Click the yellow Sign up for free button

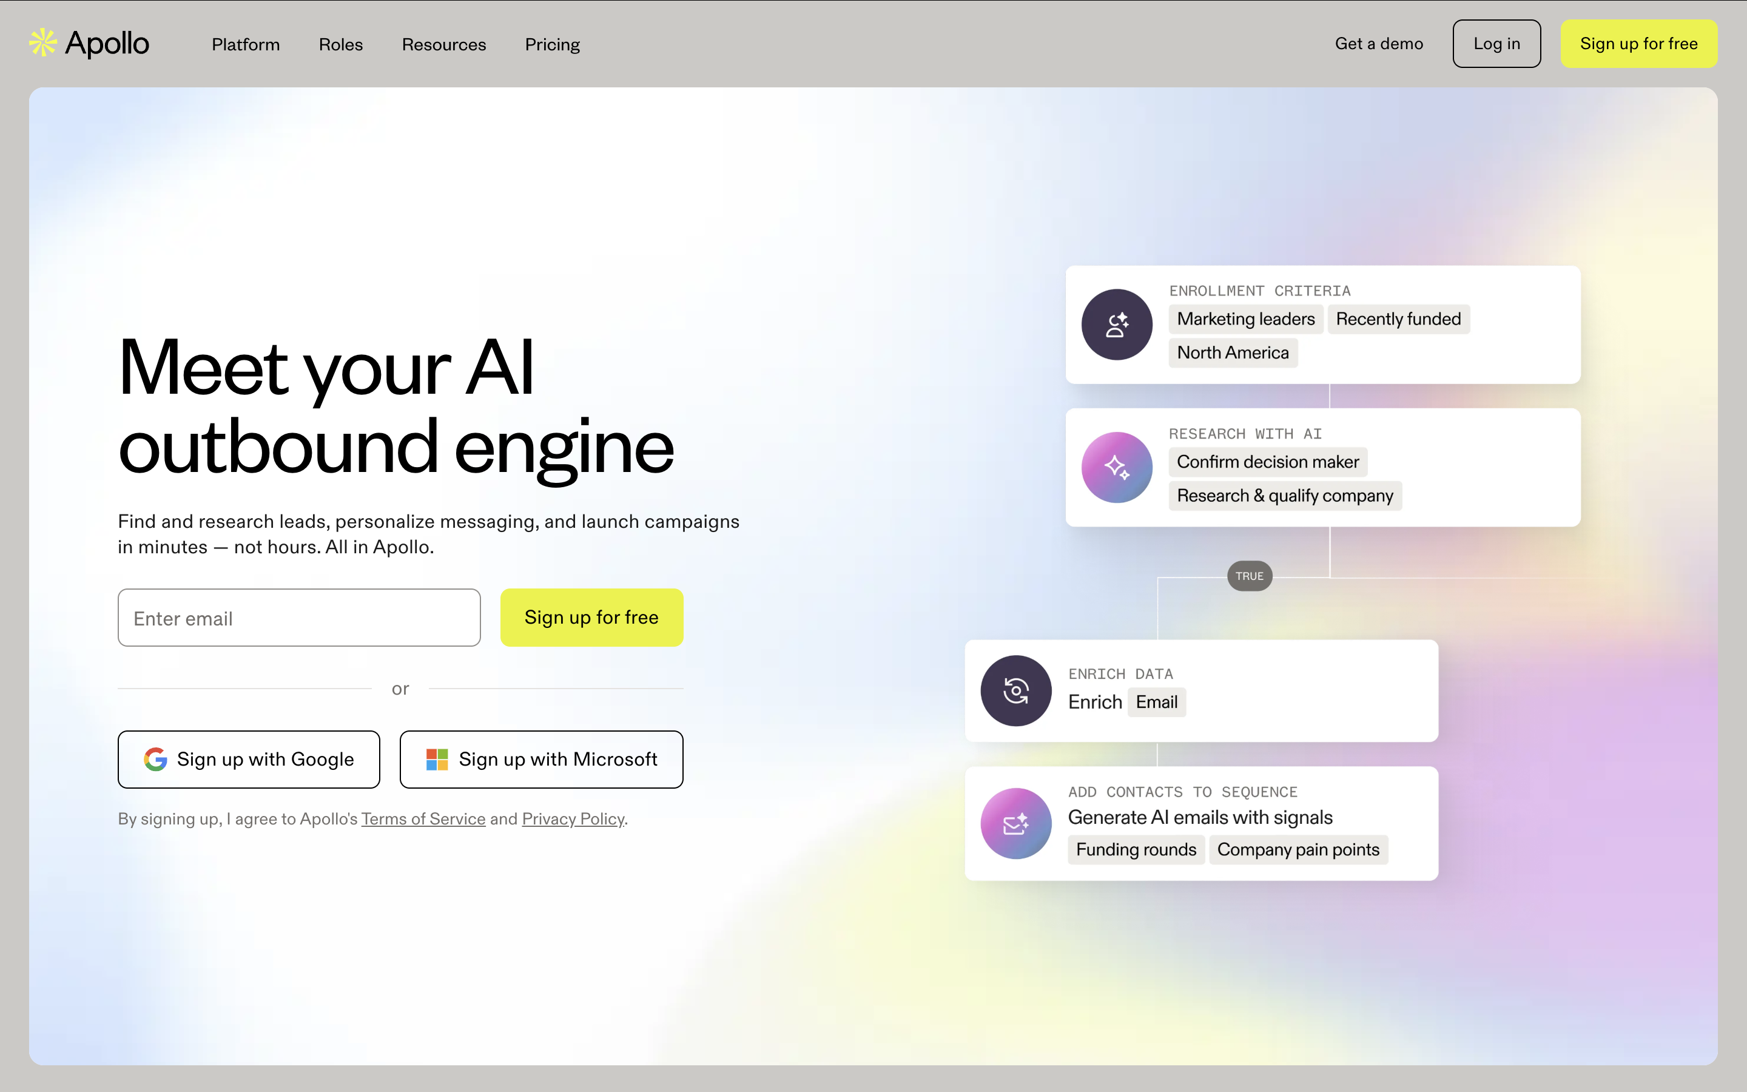pyautogui.click(x=591, y=618)
